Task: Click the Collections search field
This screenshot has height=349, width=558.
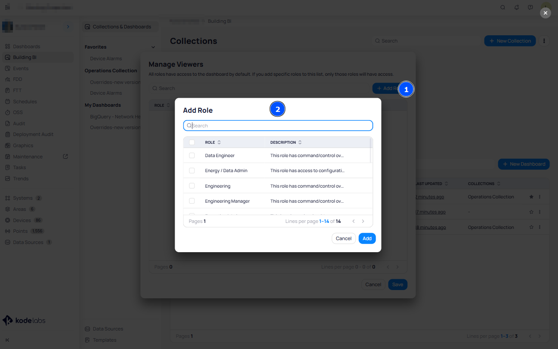Action: (426, 41)
